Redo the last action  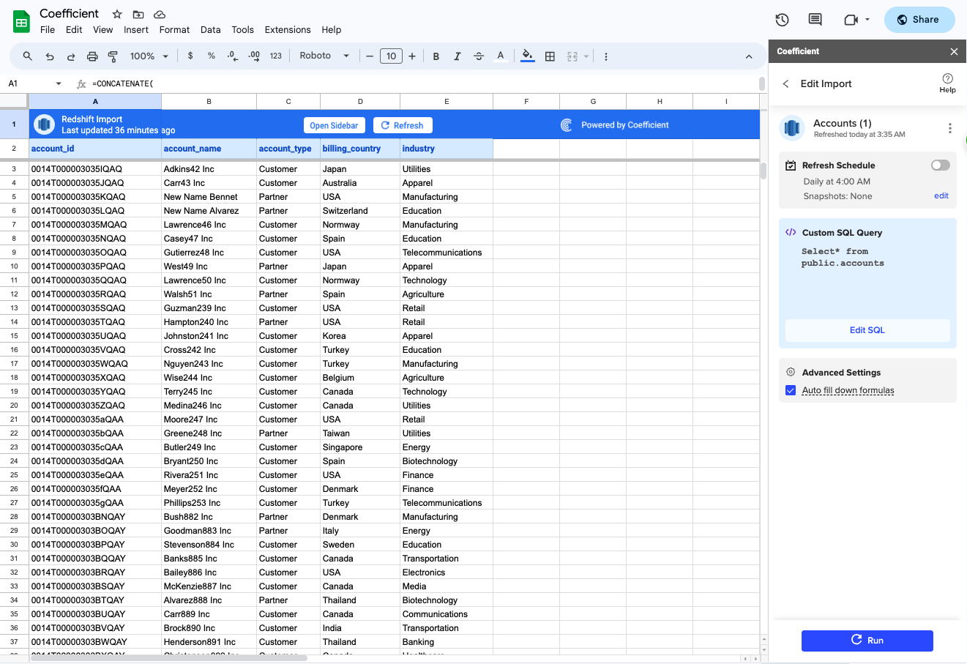click(x=71, y=56)
